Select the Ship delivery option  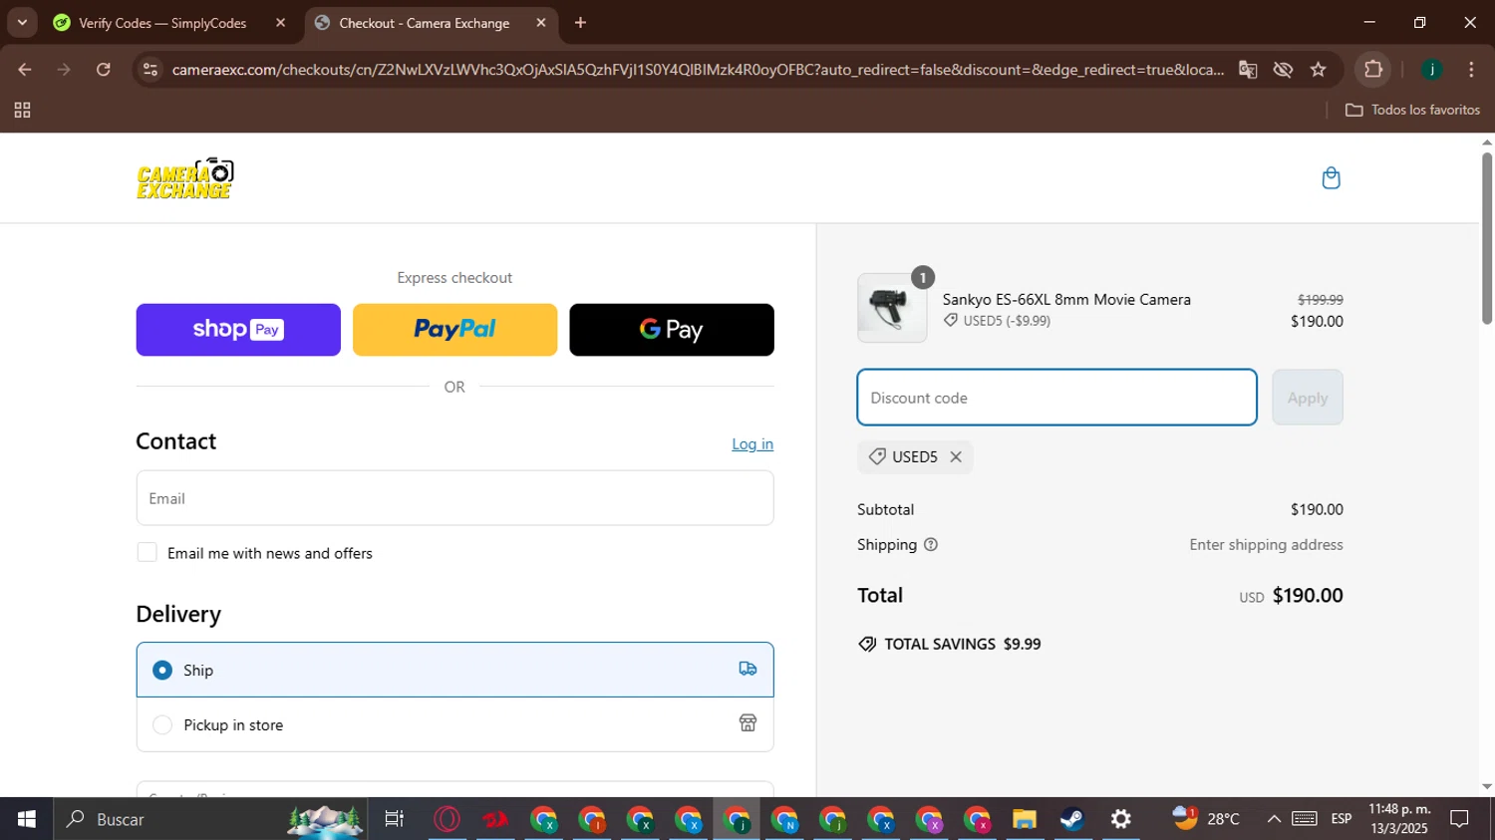click(x=454, y=670)
